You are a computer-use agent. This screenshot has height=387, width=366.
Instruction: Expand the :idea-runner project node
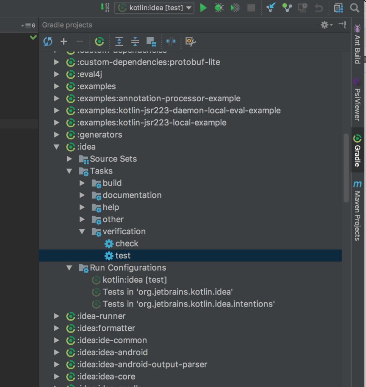click(x=56, y=316)
